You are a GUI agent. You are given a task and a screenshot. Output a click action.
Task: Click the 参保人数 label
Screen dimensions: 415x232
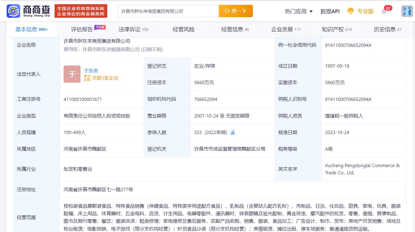click(157, 132)
